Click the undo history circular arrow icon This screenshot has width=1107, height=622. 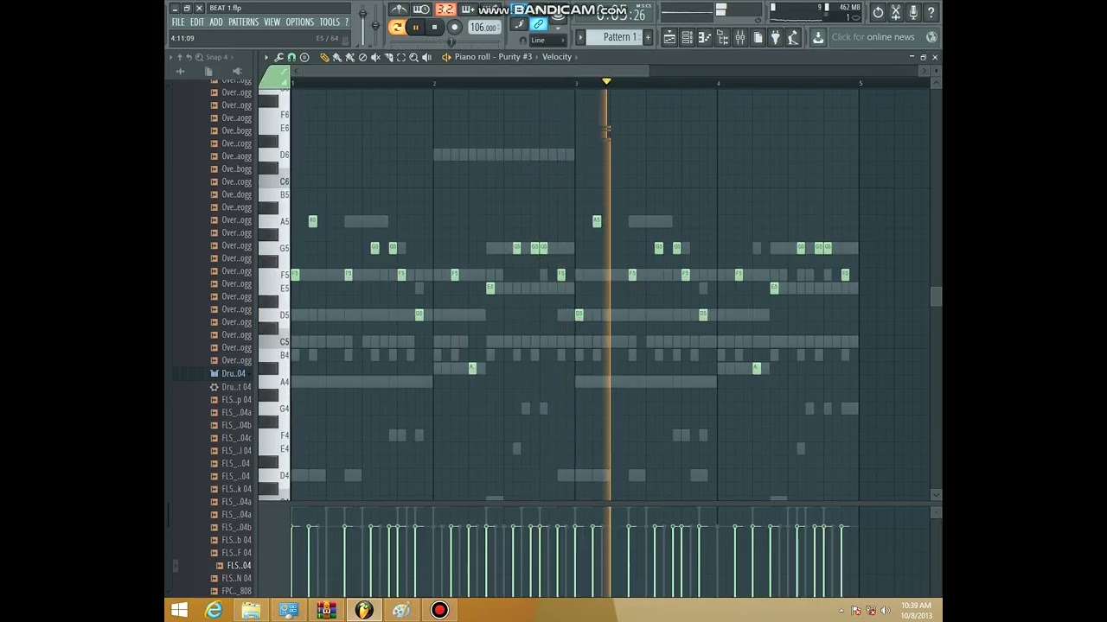click(878, 12)
